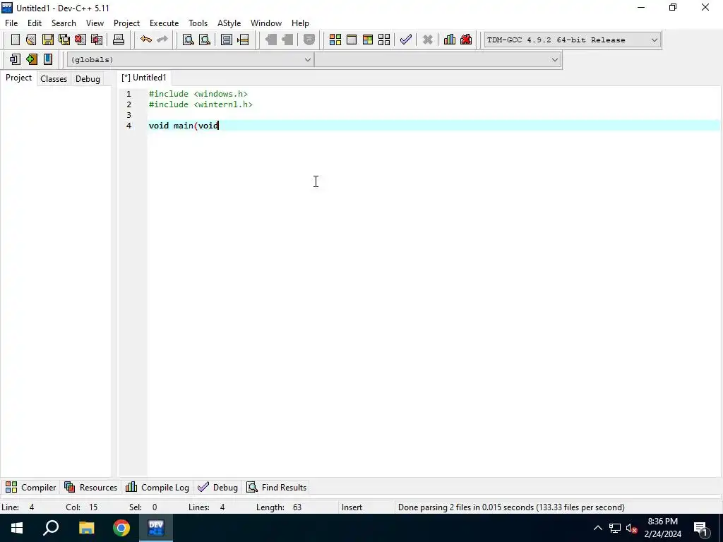This screenshot has width=723, height=542.
Task: Switch to the Classes side panel tab
Action: (54, 79)
